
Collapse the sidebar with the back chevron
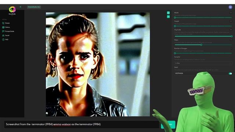(x=21, y=7)
